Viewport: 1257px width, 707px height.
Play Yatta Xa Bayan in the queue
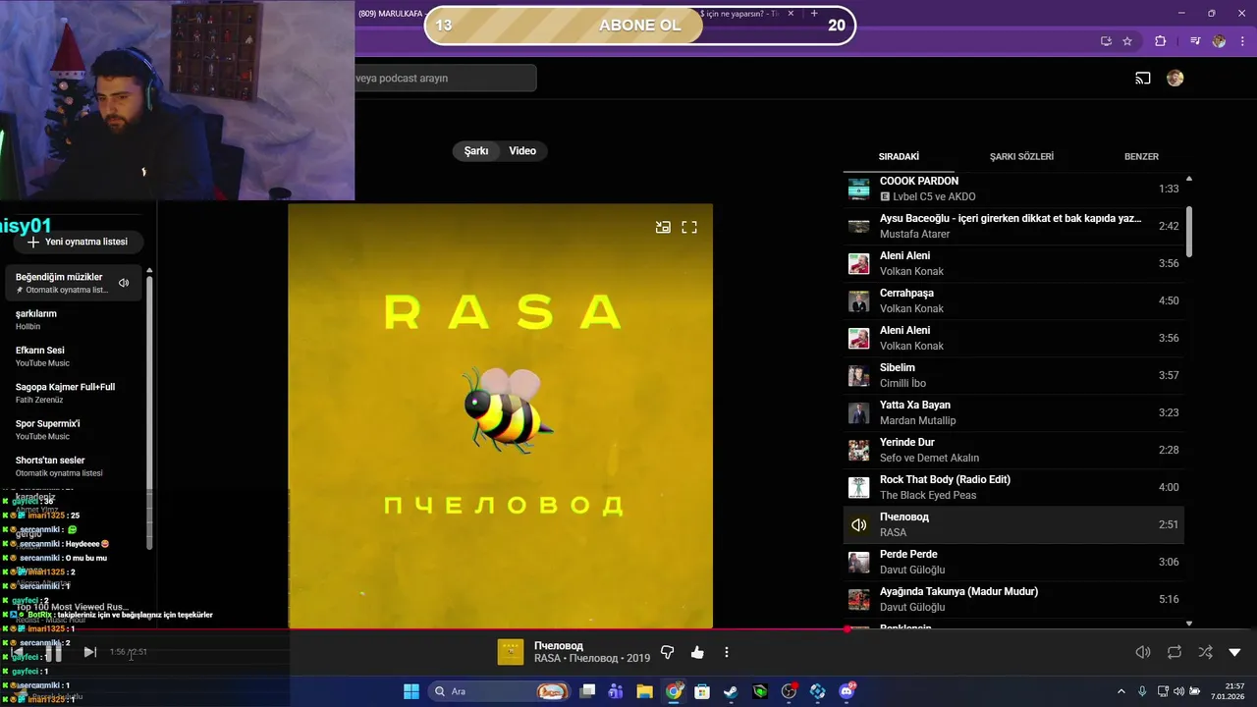point(1013,412)
